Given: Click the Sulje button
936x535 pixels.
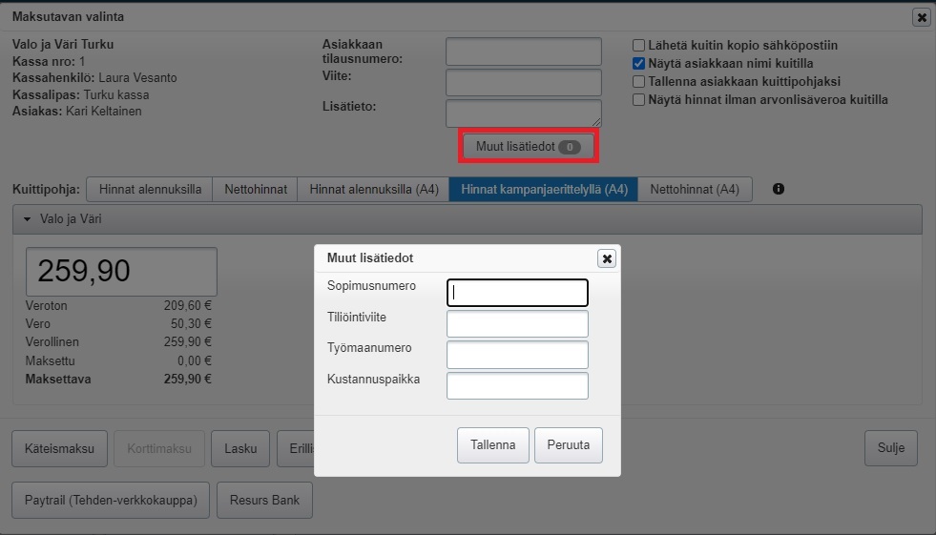Looking at the screenshot, I should point(890,448).
